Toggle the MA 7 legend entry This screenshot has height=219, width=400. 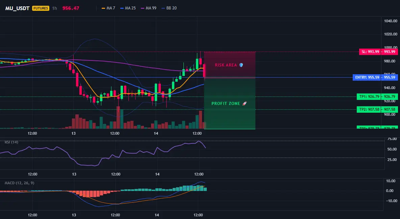pyautogui.click(x=108, y=8)
